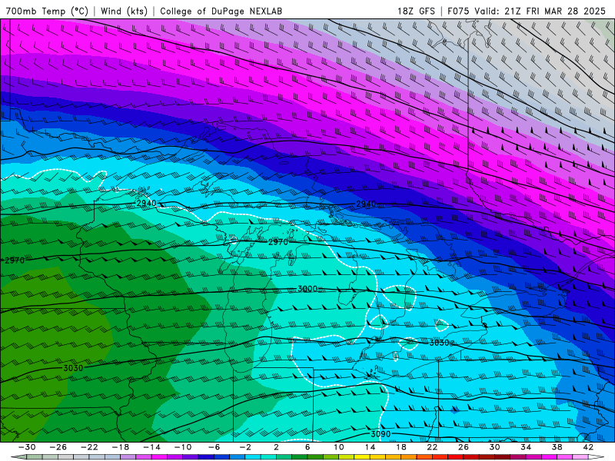This screenshot has height=461, width=615.
Task: Click the '18Z GFS' model run label
Action: click(416, 11)
